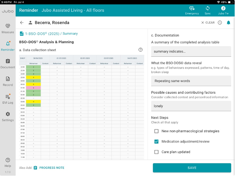This screenshot has width=235, height=176.
Task: Click the notification bell icon
Action: 229,22
